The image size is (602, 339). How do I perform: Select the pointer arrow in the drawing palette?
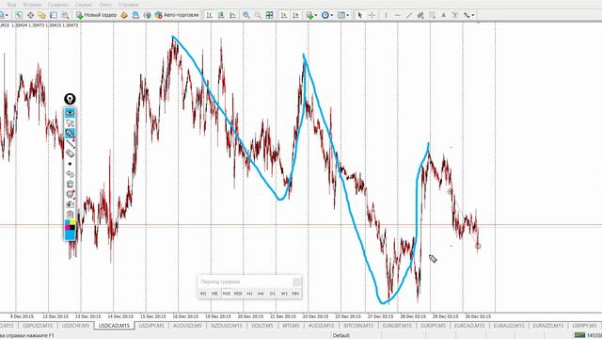[70, 123]
